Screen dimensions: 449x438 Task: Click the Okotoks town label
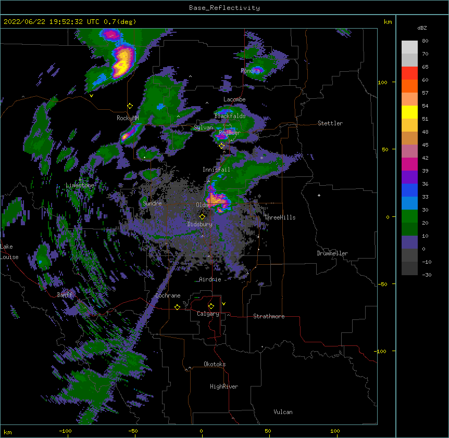click(215, 364)
